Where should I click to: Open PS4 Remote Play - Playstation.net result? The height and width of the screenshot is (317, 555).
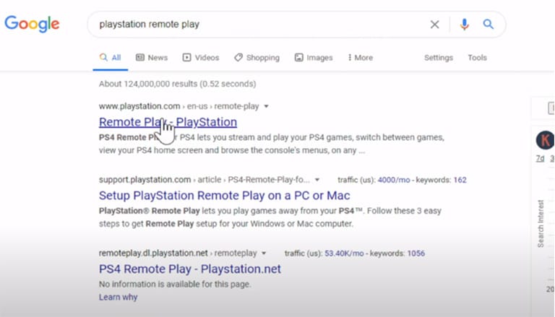[190, 269]
